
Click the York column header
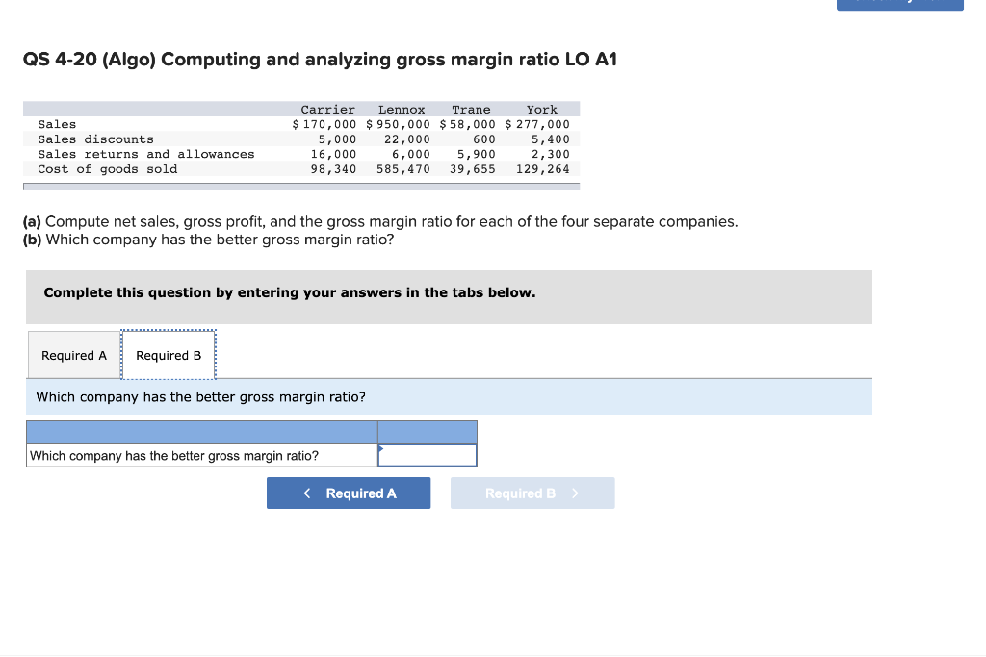pos(541,109)
